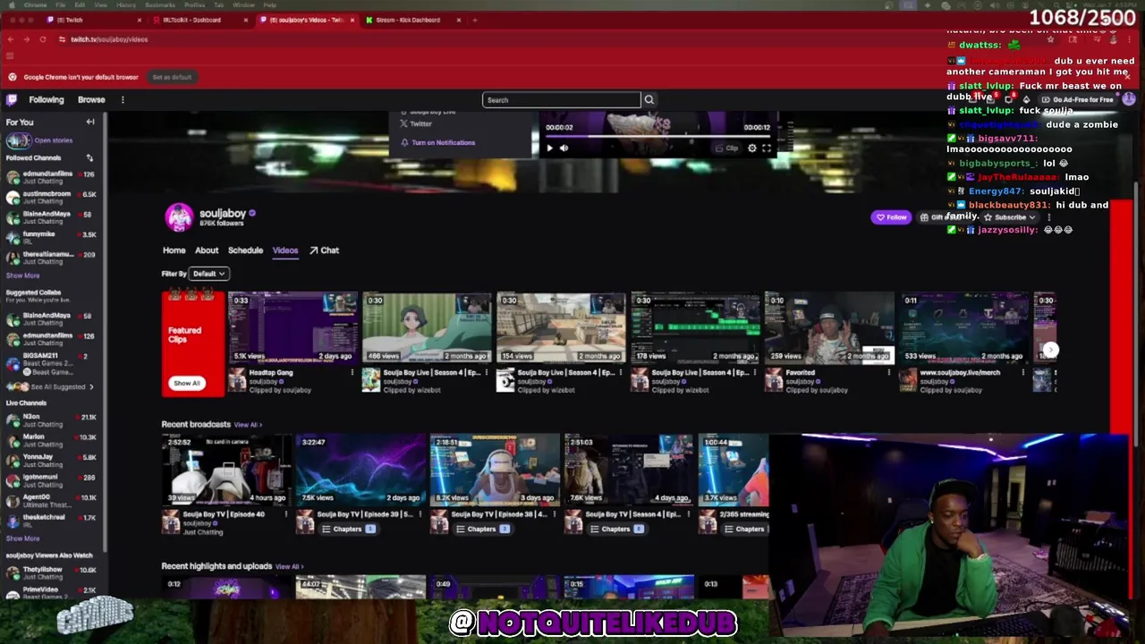Viewport: 1145px width, 644px height.
Task: Open Soulja Boy TV Episode 40 thumbnail
Action: pyautogui.click(x=226, y=470)
